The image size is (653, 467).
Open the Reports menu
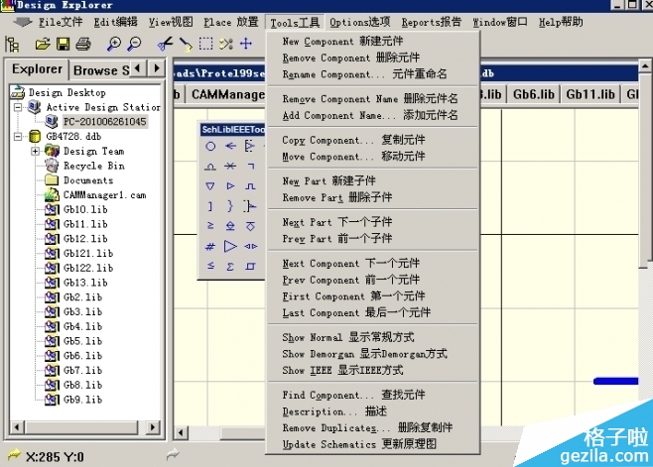tap(431, 22)
